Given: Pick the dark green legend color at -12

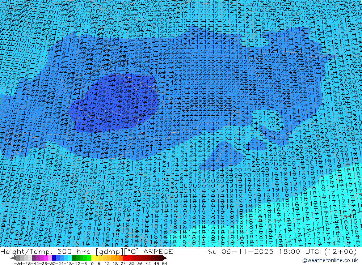Looking at the screenshot, I should point(73,258).
